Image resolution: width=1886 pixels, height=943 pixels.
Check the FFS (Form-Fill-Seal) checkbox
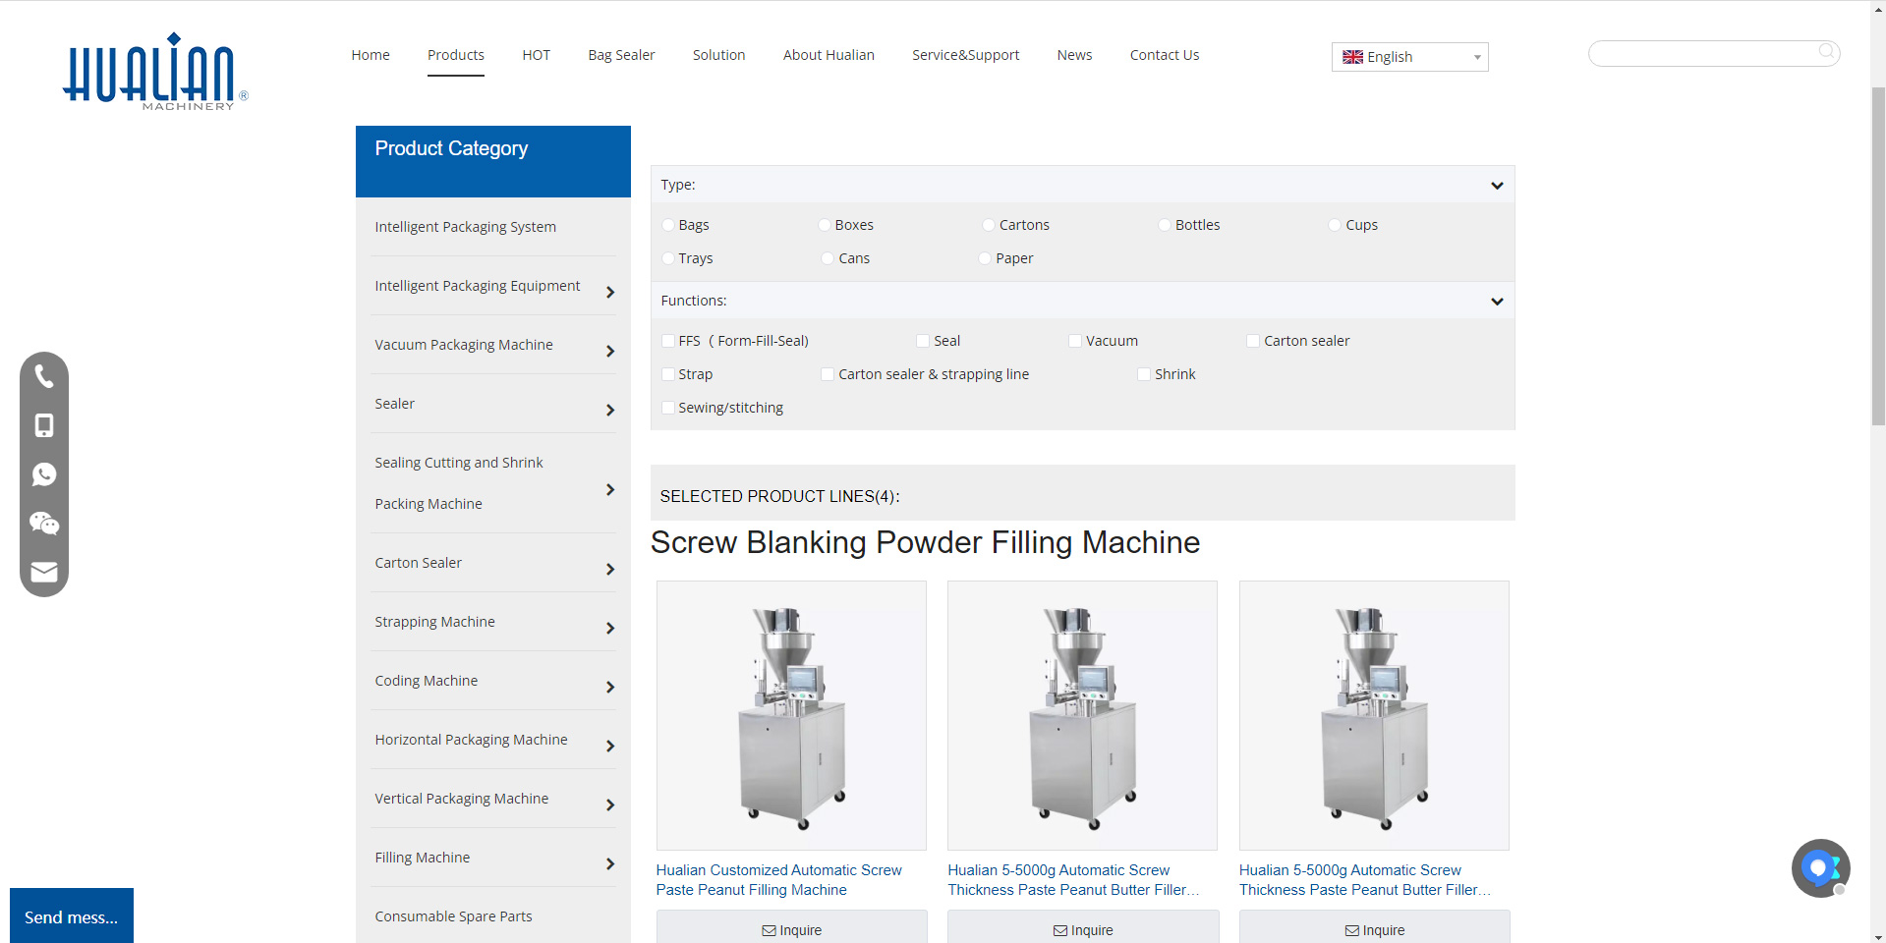pyautogui.click(x=668, y=341)
